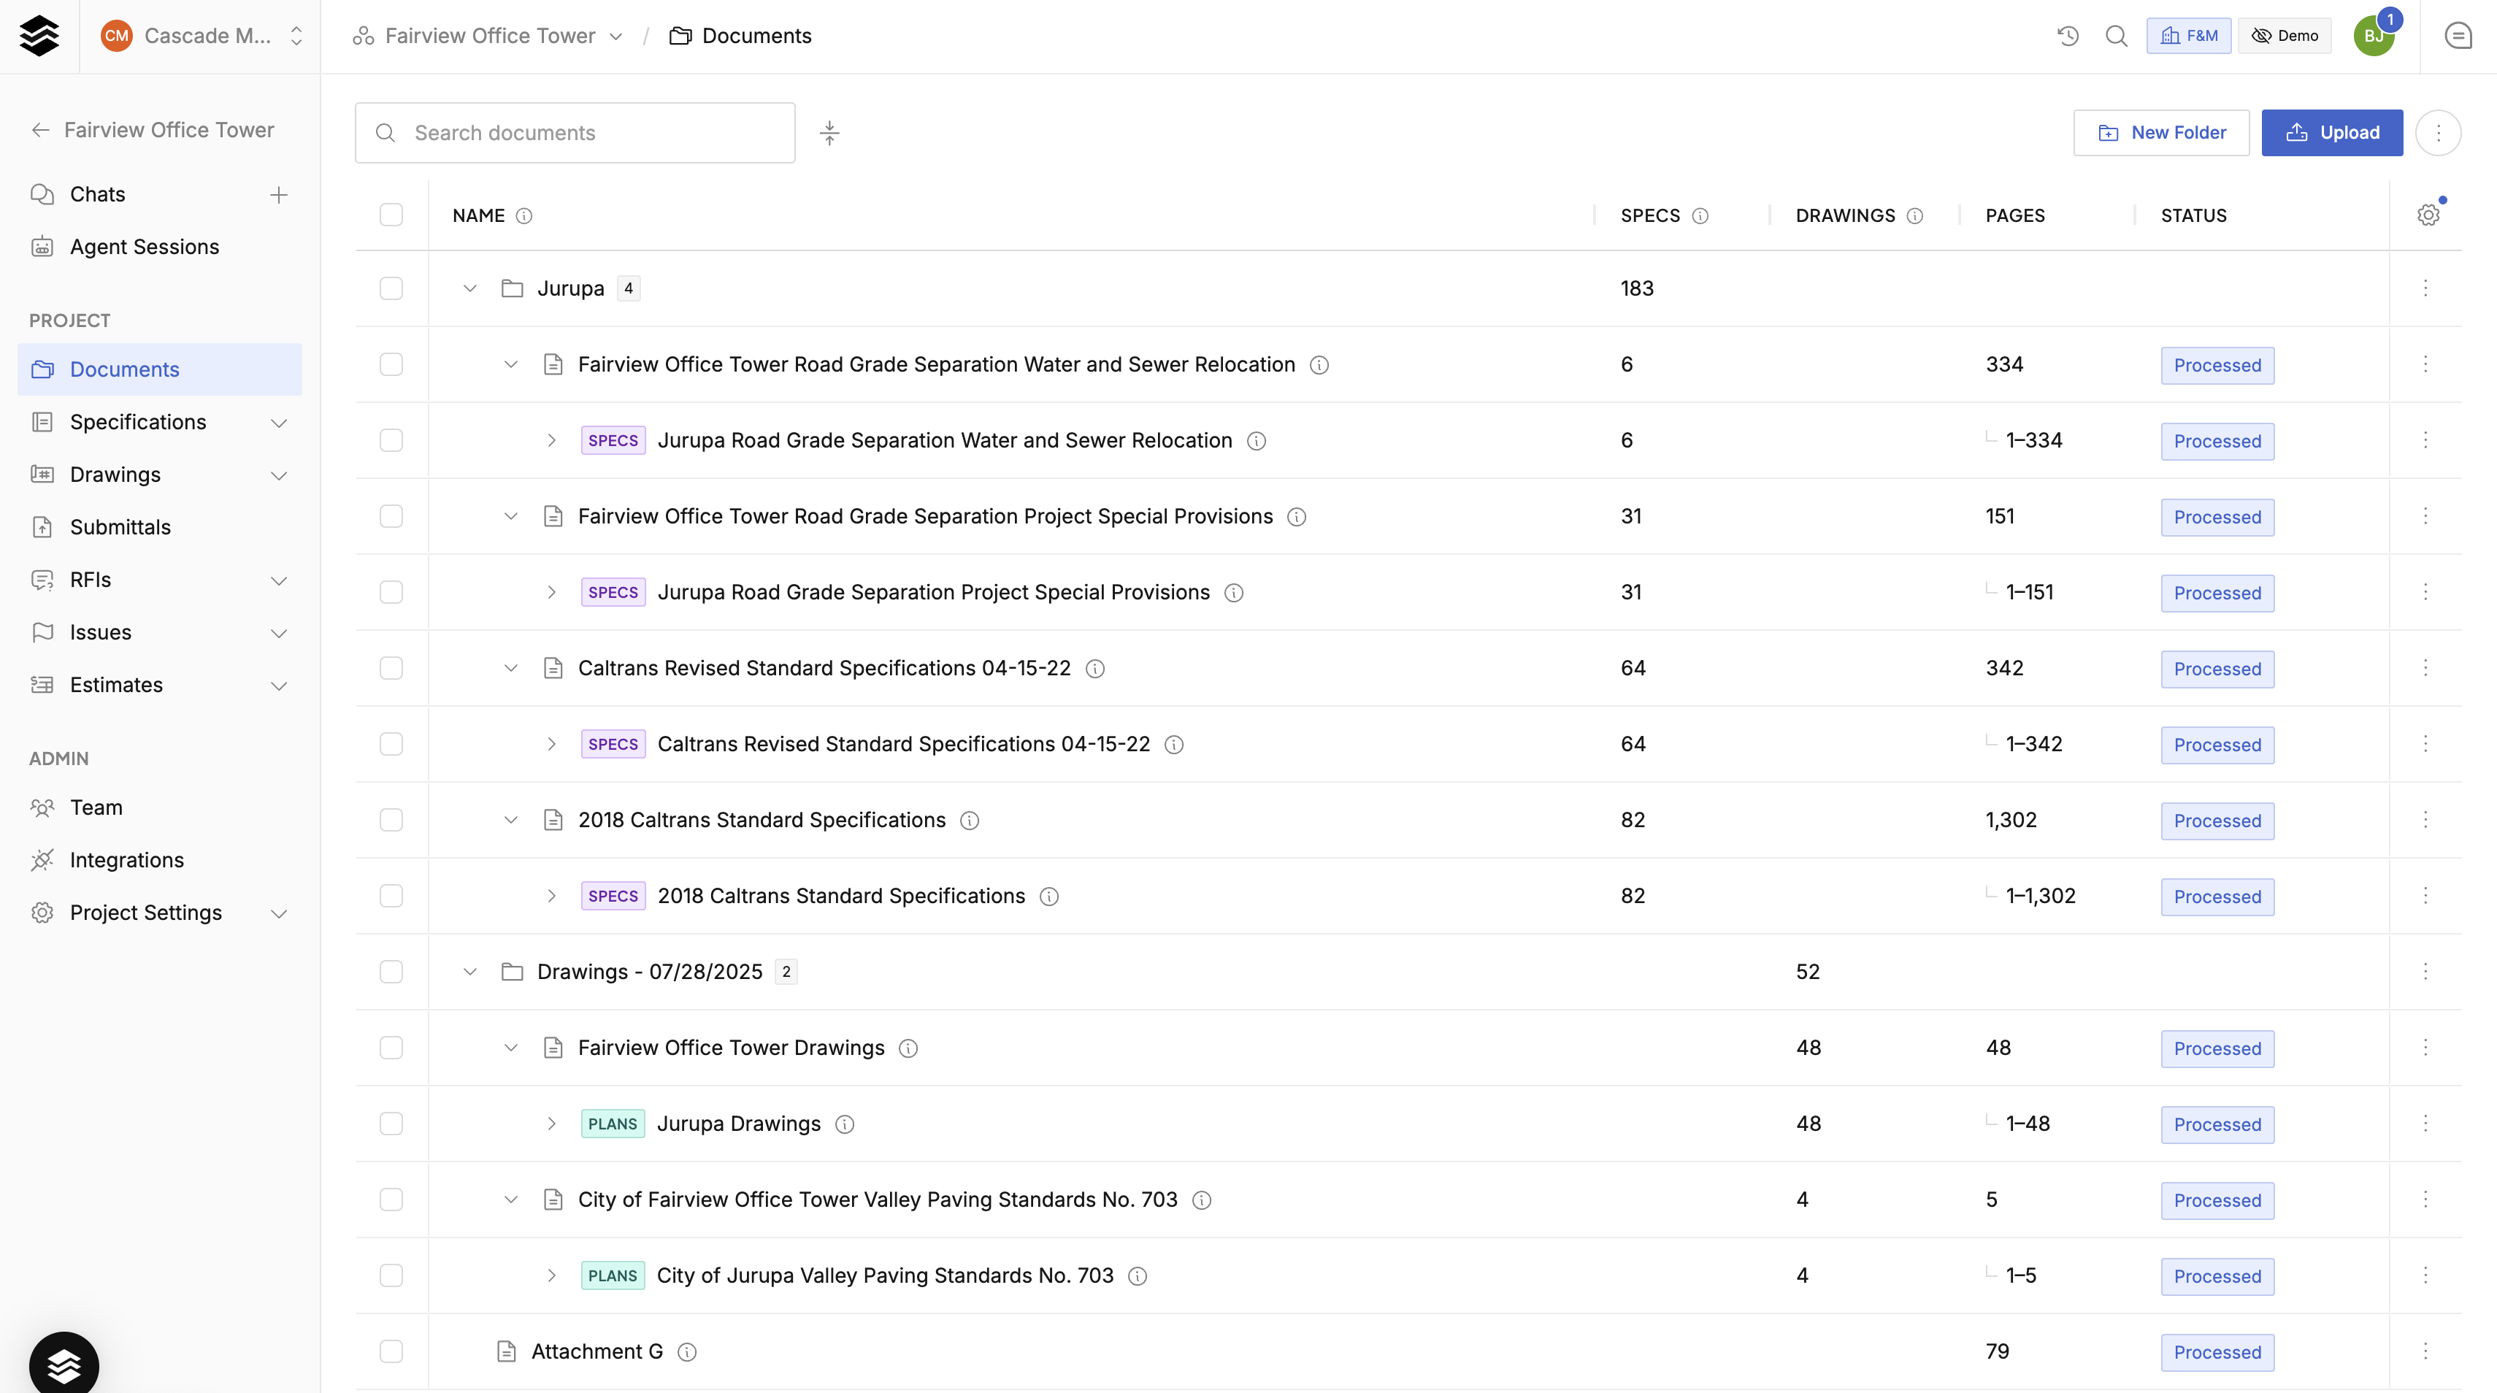Add a new chat with the plus icon
Image resolution: width=2497 pixels, height=1393 pixels.
tap(278, 195)
